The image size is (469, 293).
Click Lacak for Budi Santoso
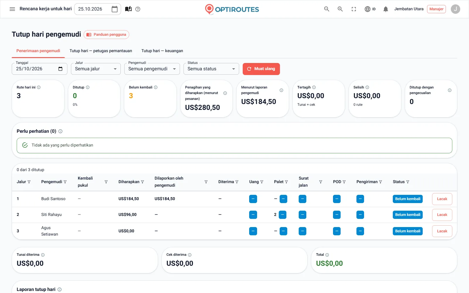point(442,199)
